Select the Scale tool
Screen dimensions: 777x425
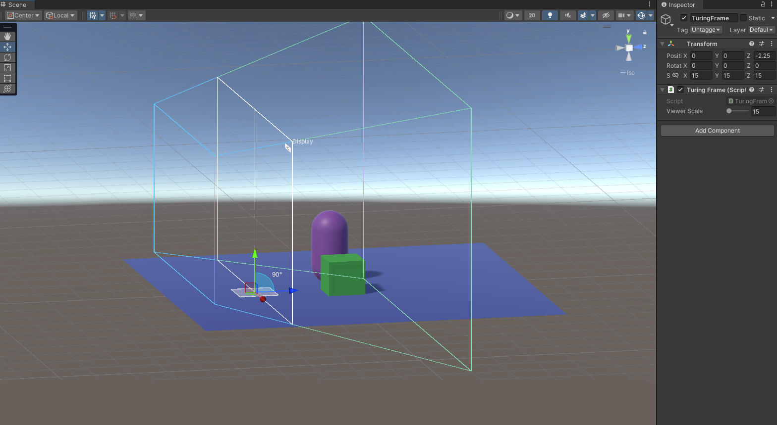click(7, 68)
